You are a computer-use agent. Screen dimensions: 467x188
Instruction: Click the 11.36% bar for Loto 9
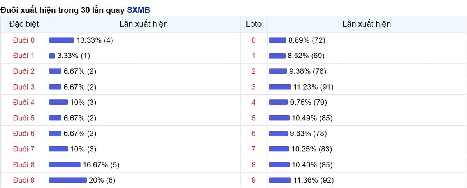[280, 180]
